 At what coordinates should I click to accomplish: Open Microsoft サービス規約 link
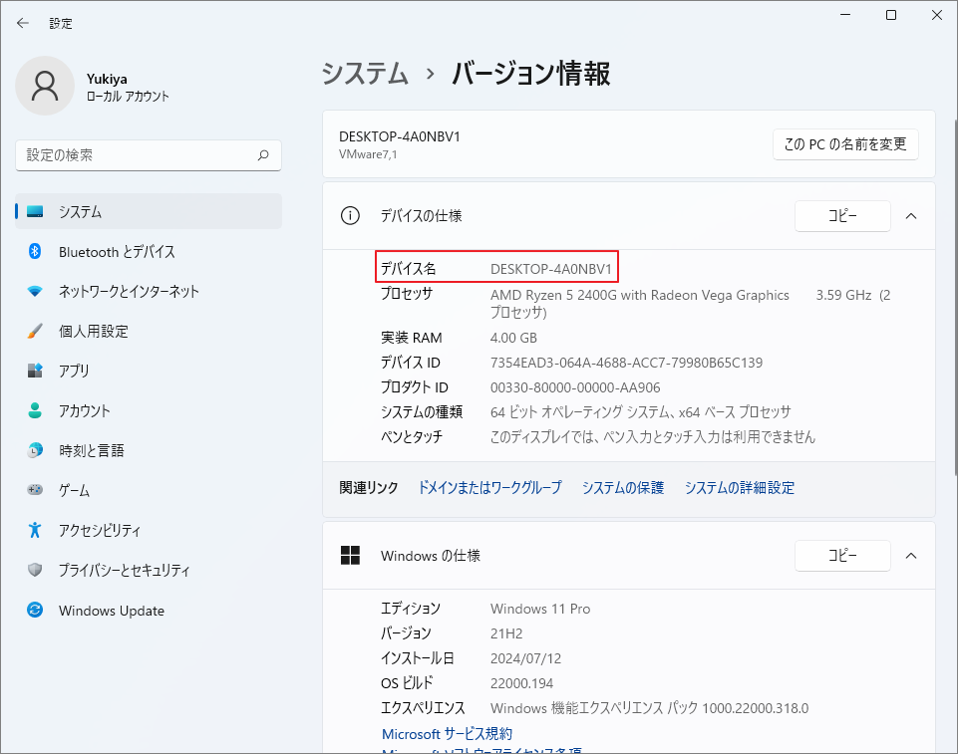click(x=447, y=733)
